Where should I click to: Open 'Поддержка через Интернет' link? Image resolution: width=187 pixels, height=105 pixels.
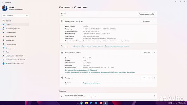tap(92, 83)
